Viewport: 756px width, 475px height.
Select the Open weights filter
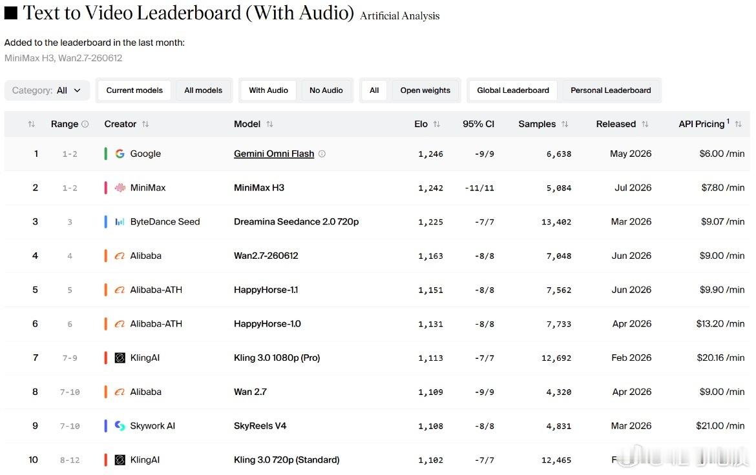tap(425, 90)
